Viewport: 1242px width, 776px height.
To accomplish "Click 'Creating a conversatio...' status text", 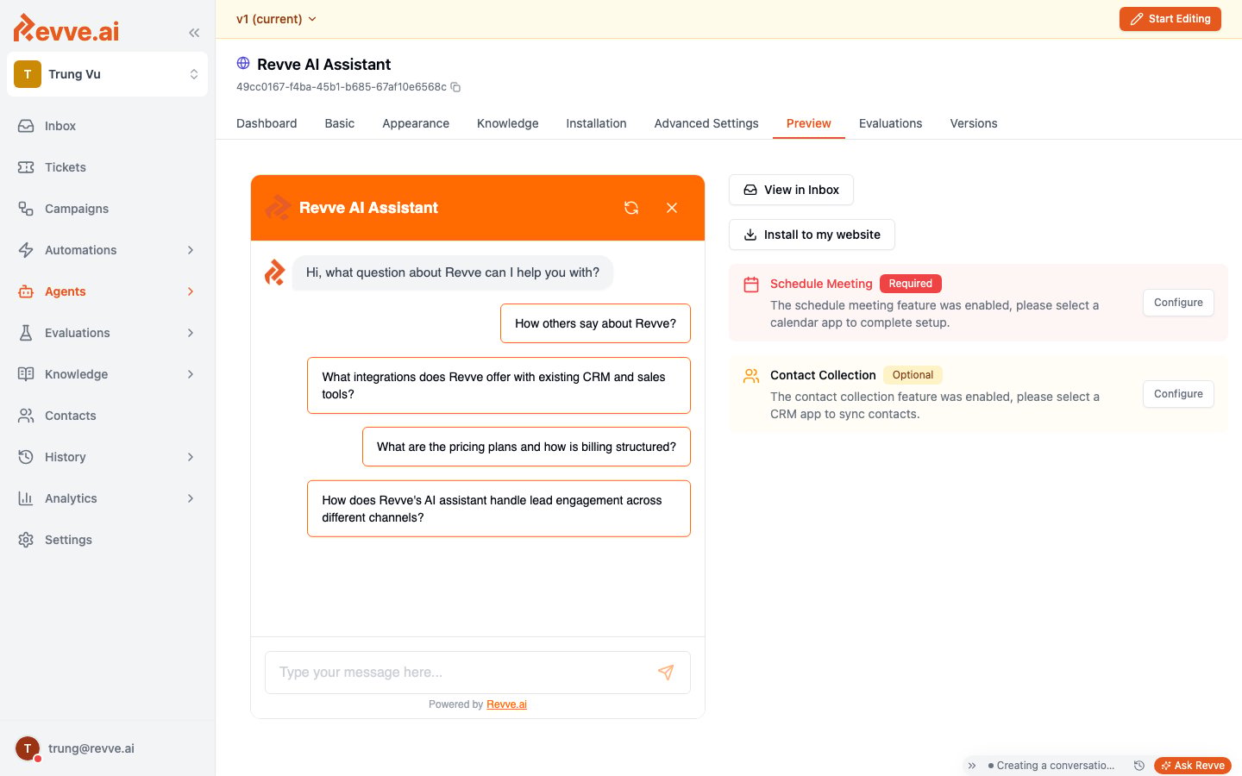I will tap(1056, 766).
